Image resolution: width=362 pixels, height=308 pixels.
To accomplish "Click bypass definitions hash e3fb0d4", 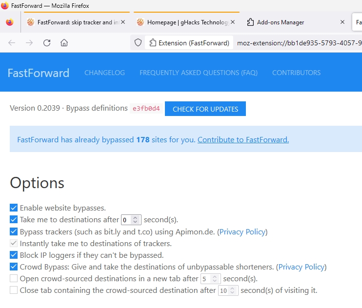I will click(x=146, y=108).
